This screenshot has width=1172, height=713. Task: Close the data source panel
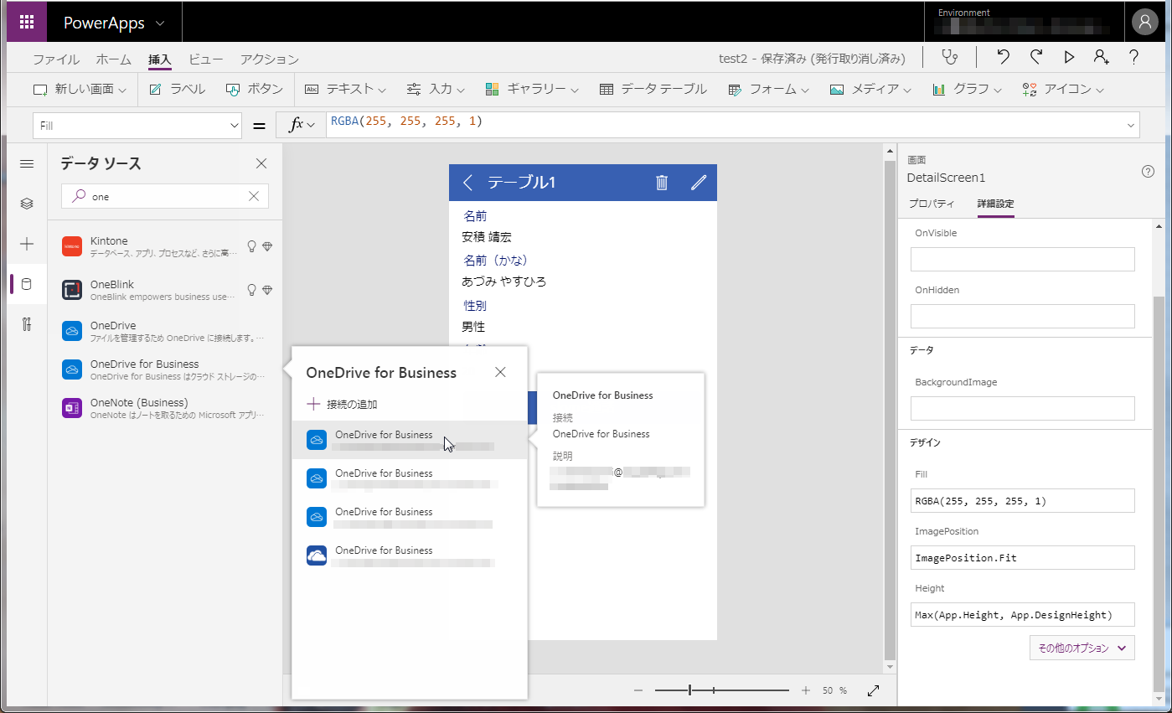pyautogui.click(x=261, y=163)
